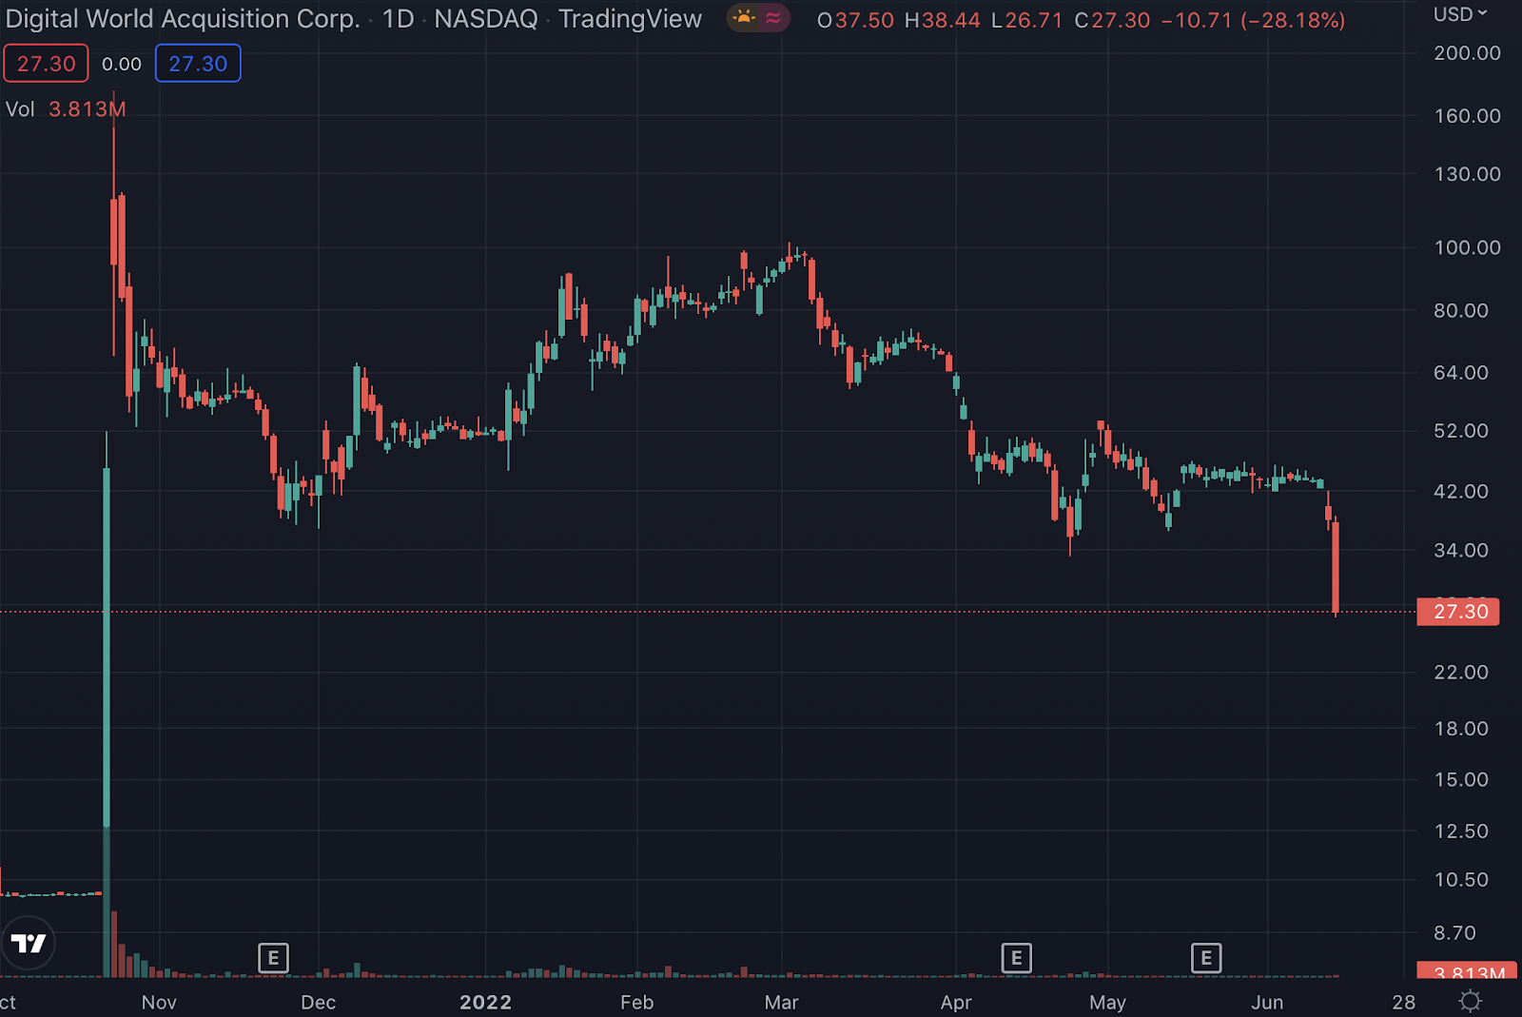Click the 10.50 price axis label
1522x1017 pixels.
pyautogui.click(x=1461, y=880)
